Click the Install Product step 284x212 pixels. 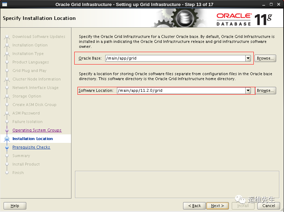pyautogui.click(x=26, y=164)
